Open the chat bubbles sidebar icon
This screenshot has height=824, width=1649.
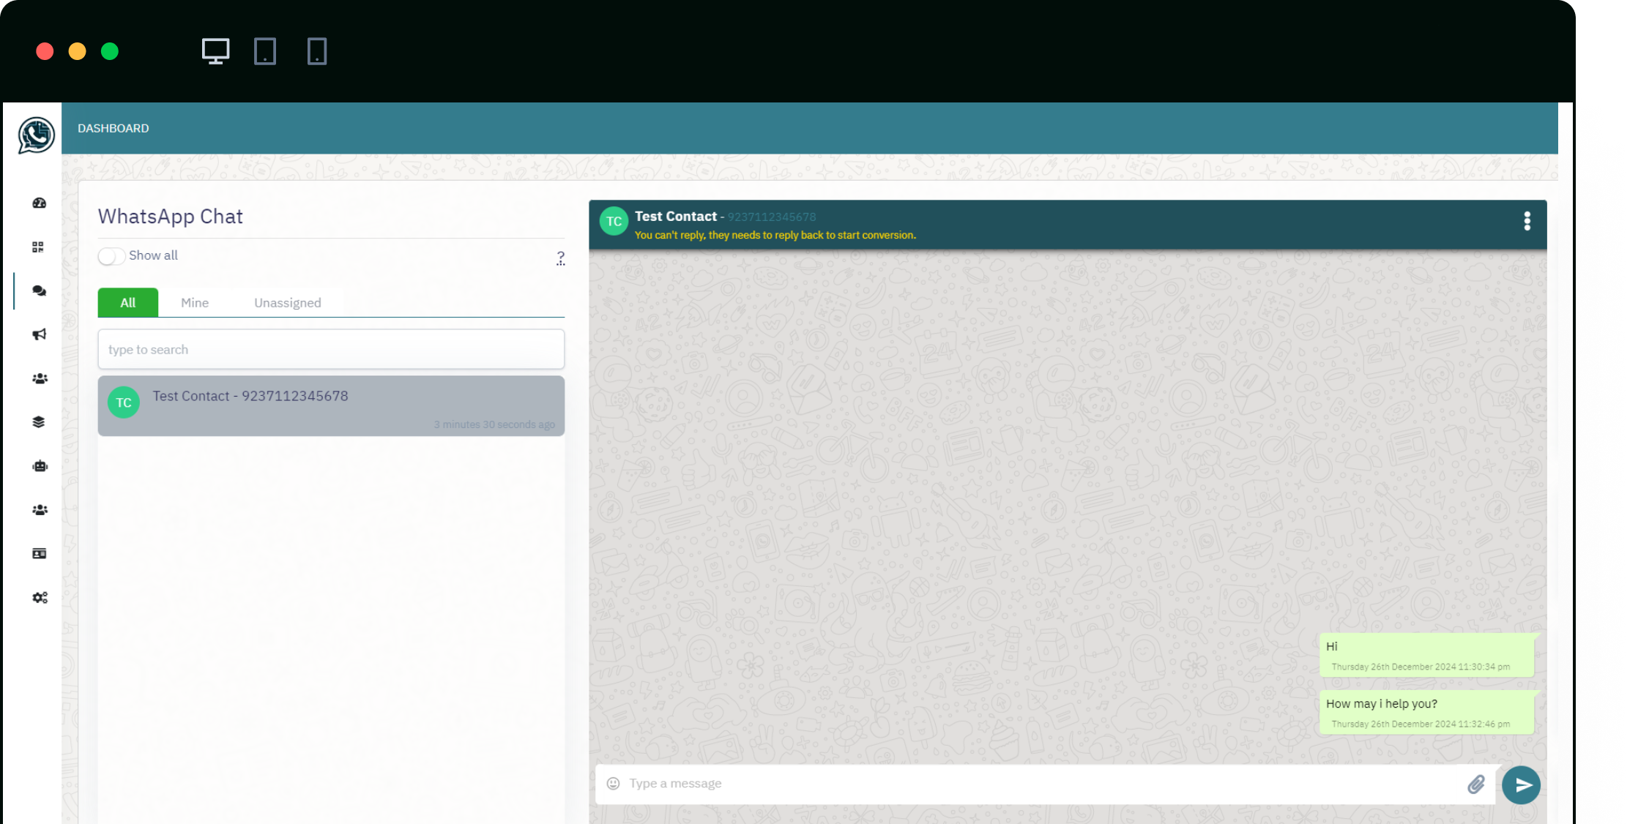click(40, 291)
